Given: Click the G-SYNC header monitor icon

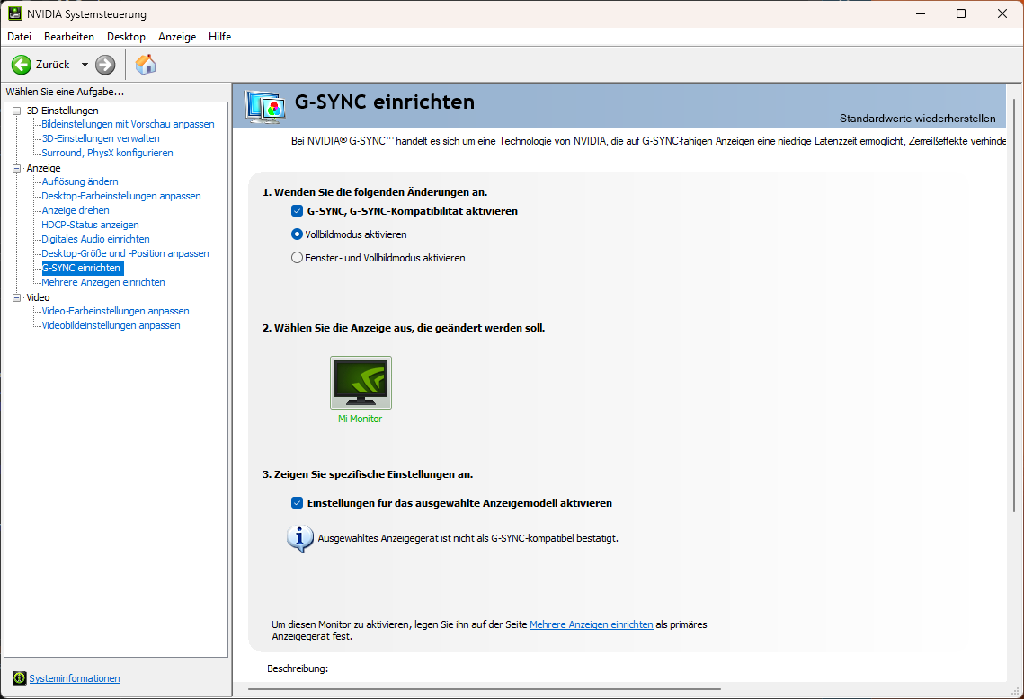Looking at the screenshot, I should click(264, 107).
